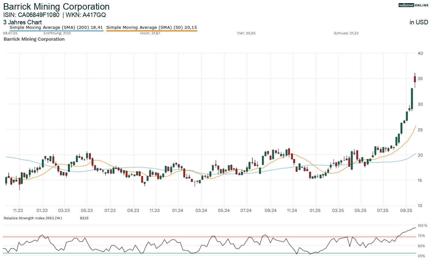Click the 75% RSI axis label

coord(421,236)
